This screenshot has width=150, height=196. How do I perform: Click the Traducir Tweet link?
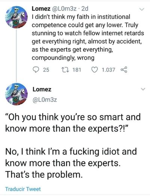(23, 189)
